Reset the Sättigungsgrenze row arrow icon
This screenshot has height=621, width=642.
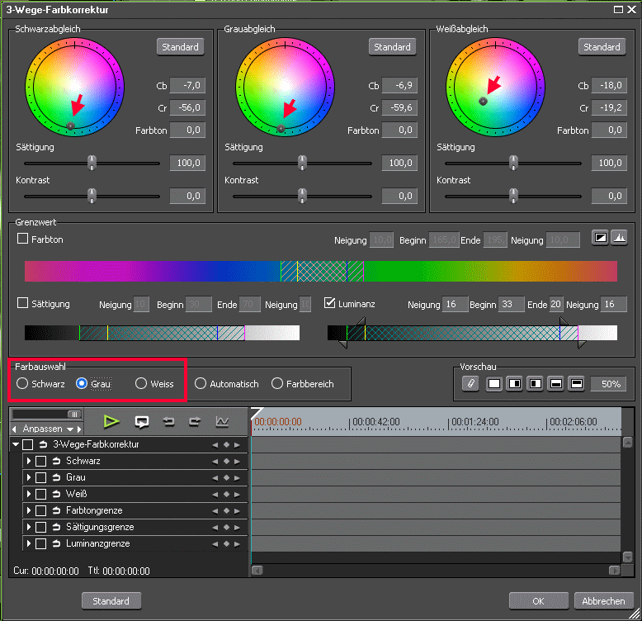[x=56, y=527]
